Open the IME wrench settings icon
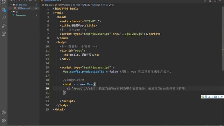This screenshot has height=126, width=224. click(x=222, y=97)
